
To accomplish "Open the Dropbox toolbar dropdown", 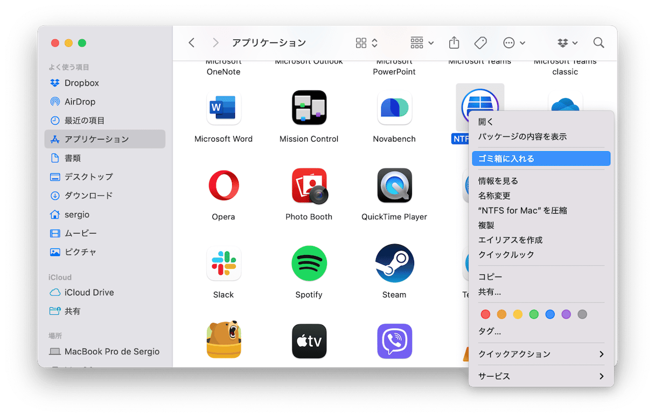I will click(x=567, y=43).
